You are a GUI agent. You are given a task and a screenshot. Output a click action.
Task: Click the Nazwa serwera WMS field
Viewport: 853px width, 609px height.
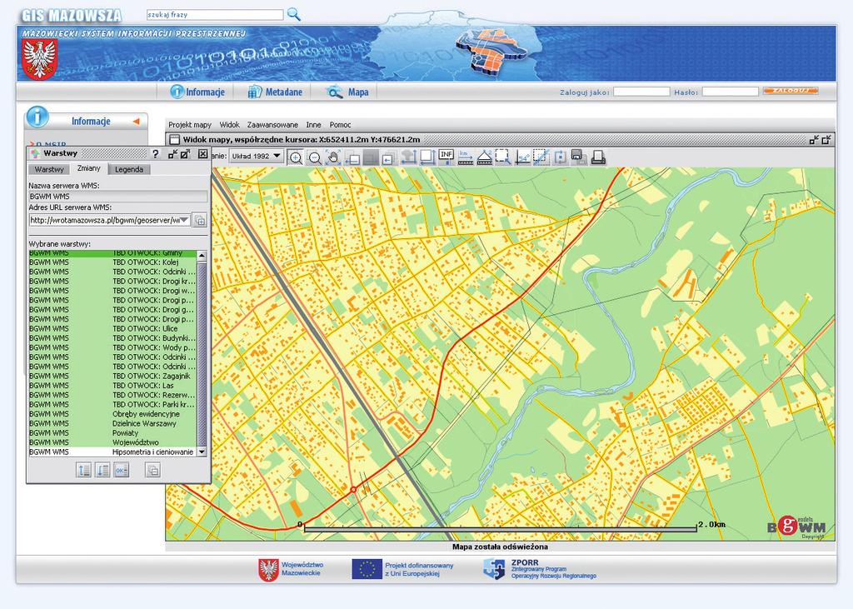click(118, 197)
